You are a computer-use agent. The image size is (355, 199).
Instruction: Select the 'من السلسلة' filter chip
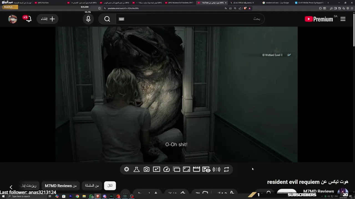click(x=92, y=186)
